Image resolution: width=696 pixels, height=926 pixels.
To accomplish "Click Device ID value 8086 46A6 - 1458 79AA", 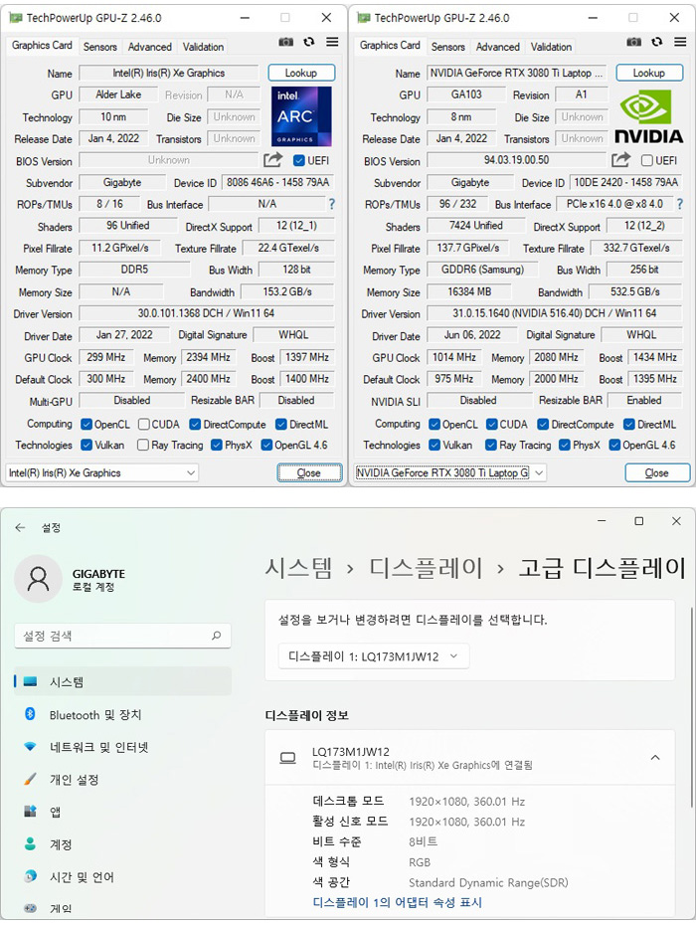I will (x=278, y=182).
